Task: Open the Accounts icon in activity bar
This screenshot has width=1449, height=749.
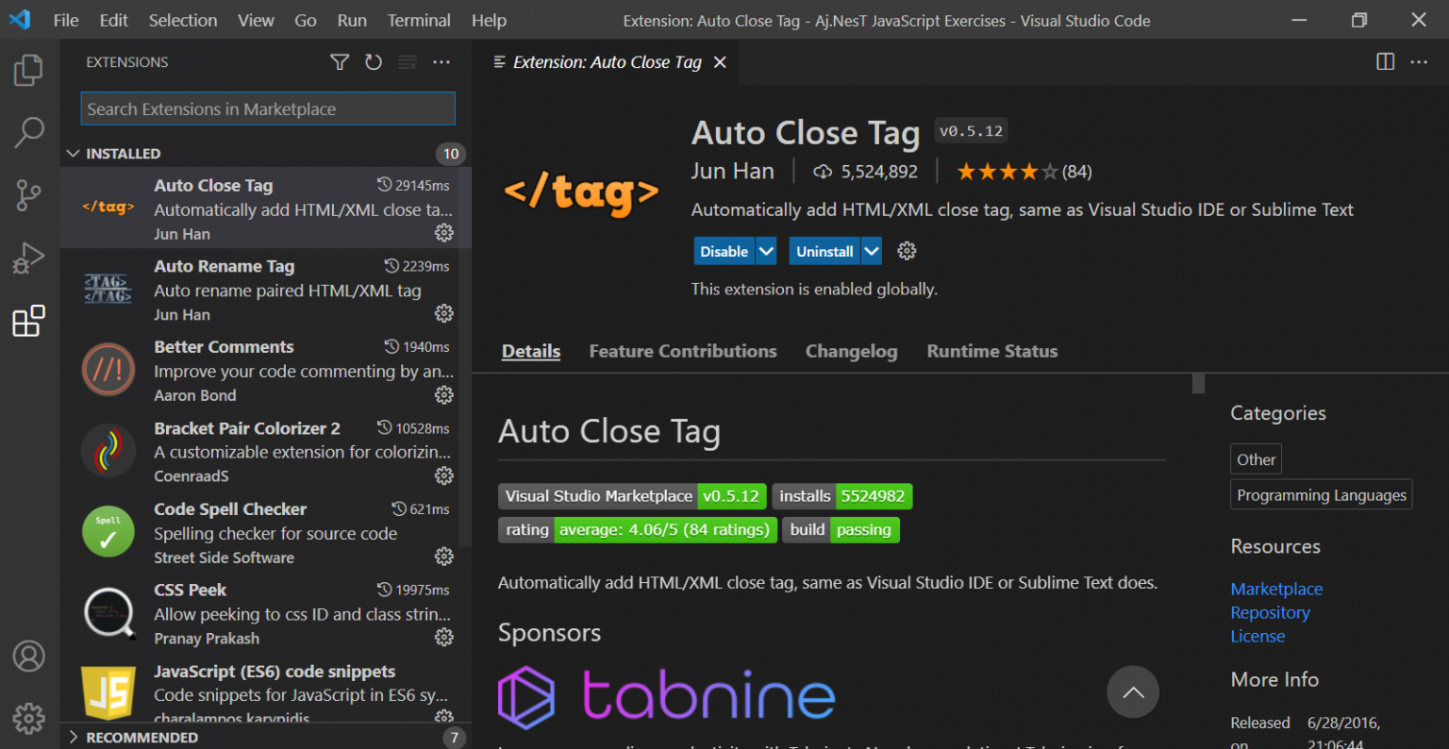Action: click(28, 656)
